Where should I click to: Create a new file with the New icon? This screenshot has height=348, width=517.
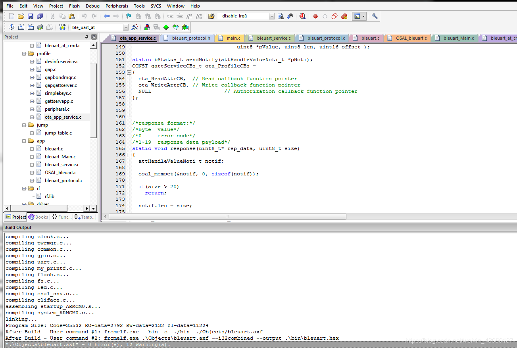12,16
